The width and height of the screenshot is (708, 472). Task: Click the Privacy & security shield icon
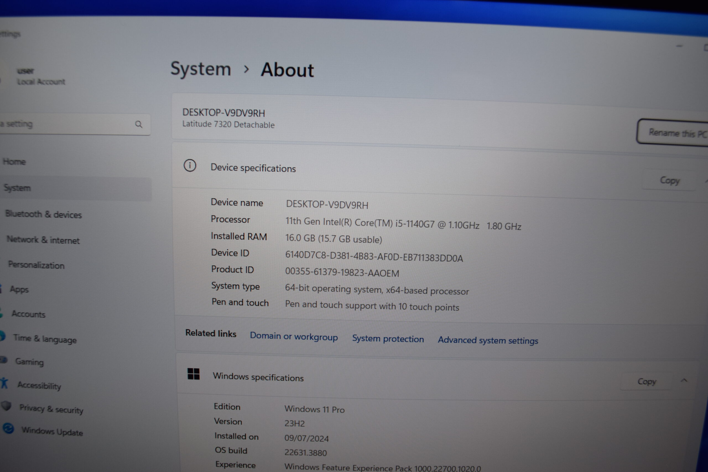tap(6, 406)
